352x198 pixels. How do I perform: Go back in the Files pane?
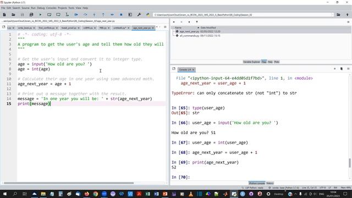pyautogui.click(x=174, y=22)
